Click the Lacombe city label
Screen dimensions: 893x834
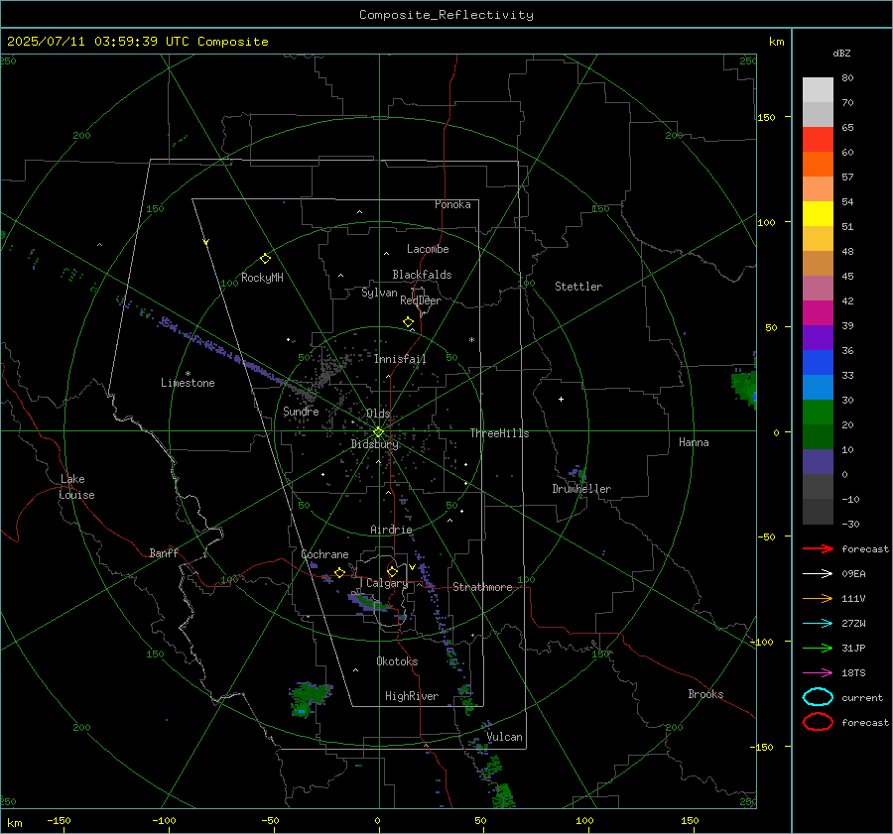click(x=428, y=249)
